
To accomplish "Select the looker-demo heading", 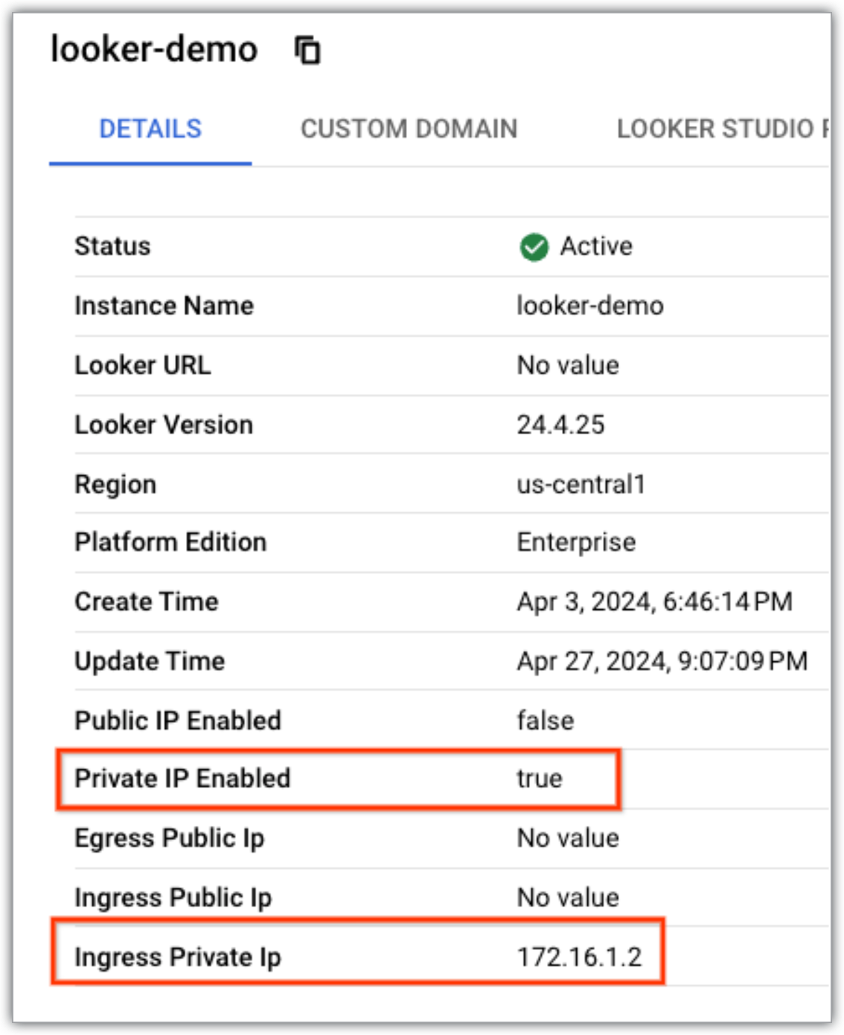I will tap(153, 49).
